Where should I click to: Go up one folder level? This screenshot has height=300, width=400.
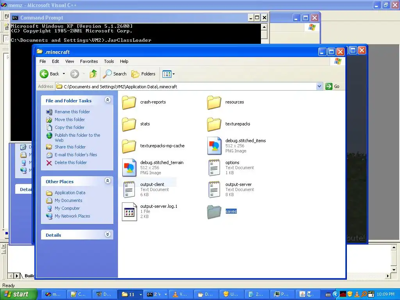[x=93, y=74]
